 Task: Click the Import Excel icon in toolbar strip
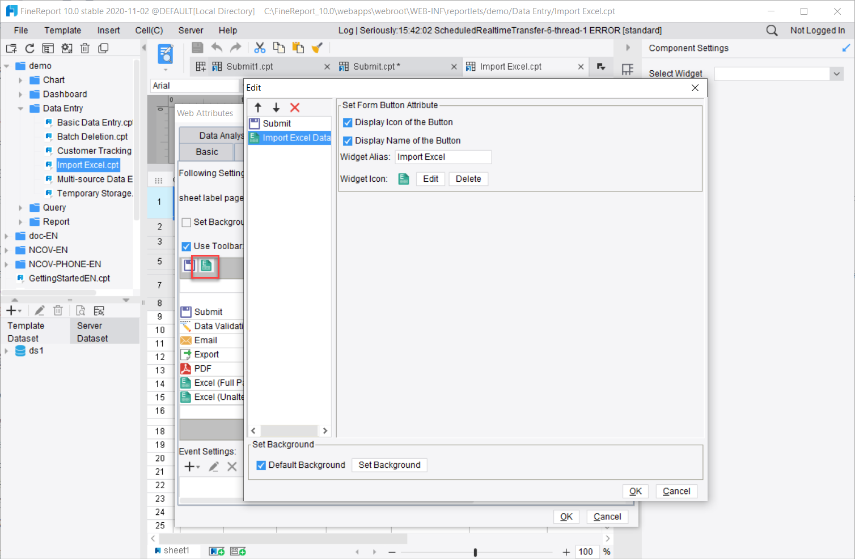tap(206, 265)
